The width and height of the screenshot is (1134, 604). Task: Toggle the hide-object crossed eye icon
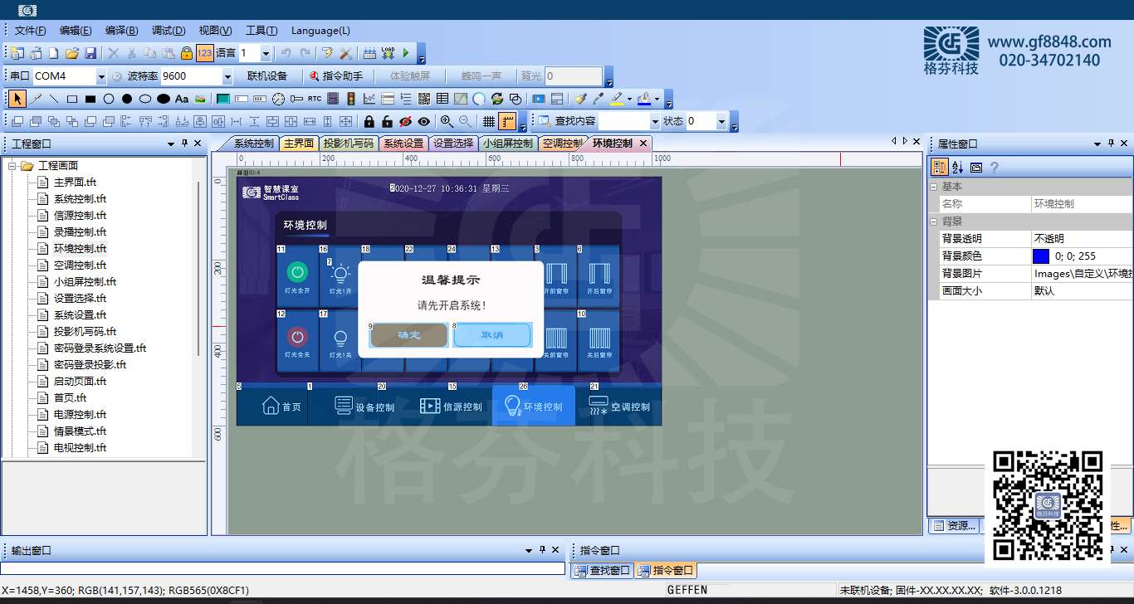(405, 121)
